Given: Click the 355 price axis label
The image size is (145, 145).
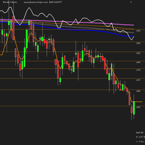Looking at the screenshot, I should tap(138, 107).
